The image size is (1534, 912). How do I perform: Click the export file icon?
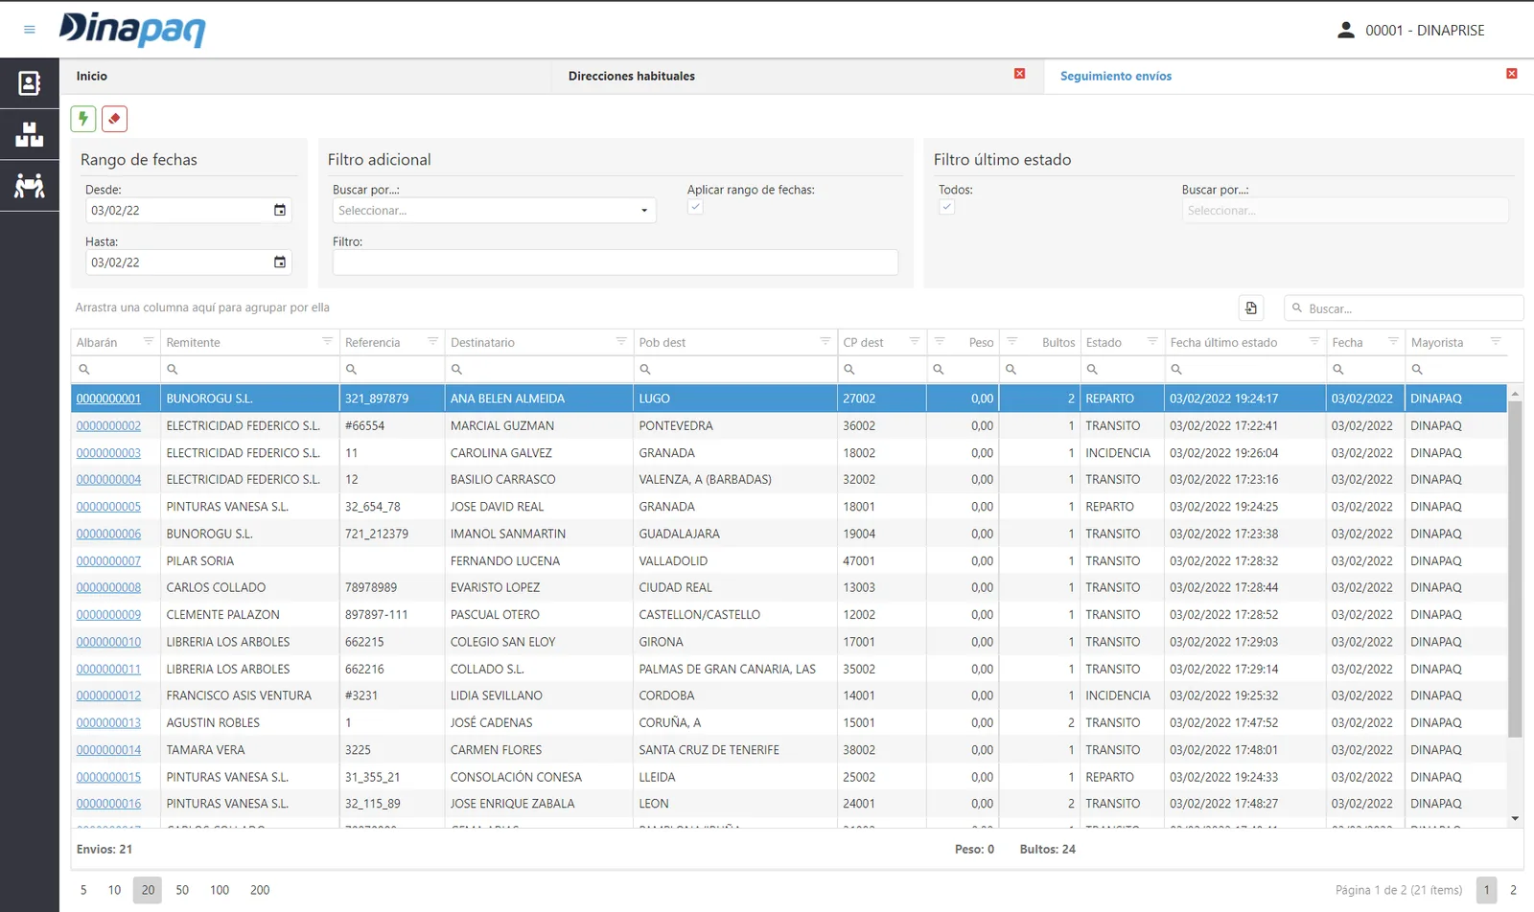tap(1251, 308)
